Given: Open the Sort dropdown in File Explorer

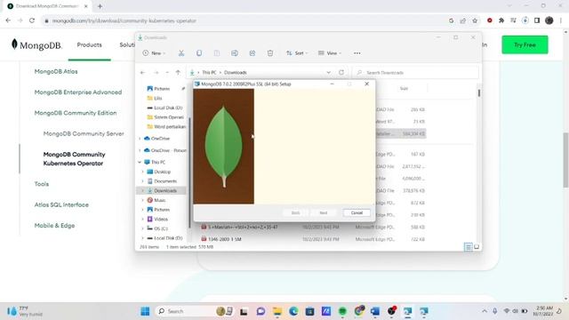Looking at the screenshot, I should coord(297,53).
